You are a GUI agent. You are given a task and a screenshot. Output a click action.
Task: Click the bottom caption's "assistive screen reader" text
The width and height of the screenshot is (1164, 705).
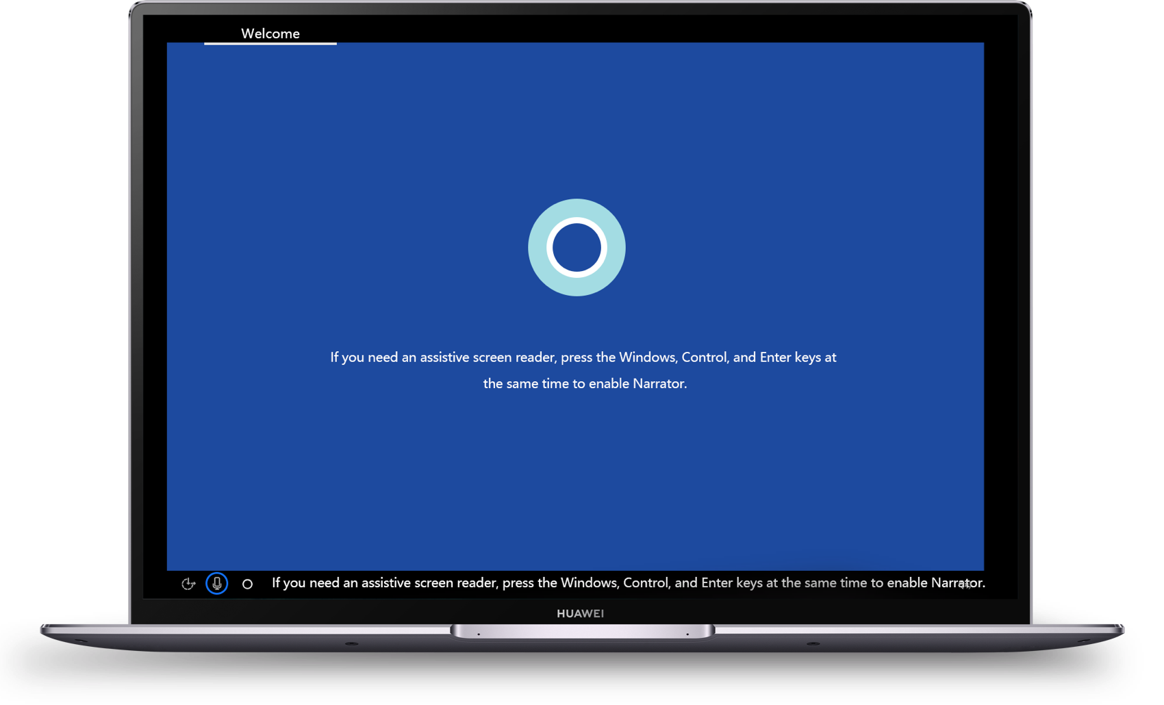429,583
